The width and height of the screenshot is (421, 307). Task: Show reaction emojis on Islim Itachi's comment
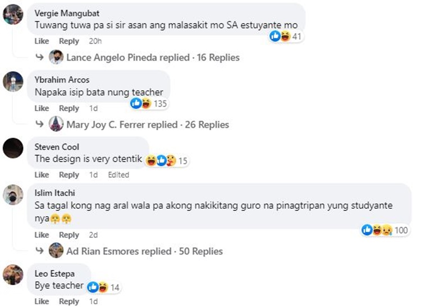pos(384,230)
